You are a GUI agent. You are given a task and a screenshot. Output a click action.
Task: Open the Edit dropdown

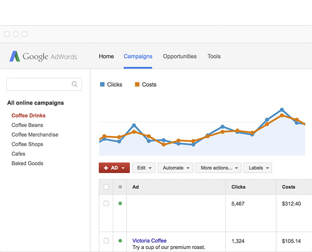144,168
